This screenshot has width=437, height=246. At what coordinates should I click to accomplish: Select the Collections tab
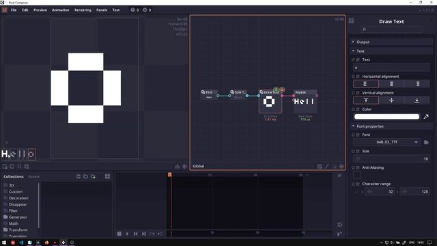click(x=14, y=176)
